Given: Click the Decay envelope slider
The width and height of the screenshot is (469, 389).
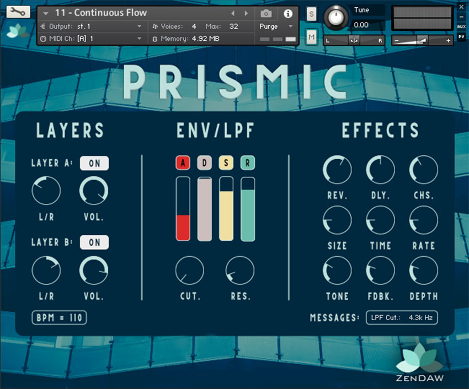Looking at the screenshot, I should [x=204, y=209].
